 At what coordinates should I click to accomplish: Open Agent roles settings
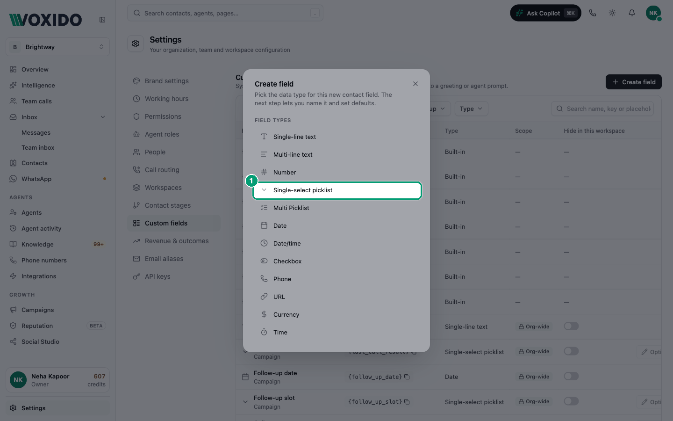pos(174,134)
